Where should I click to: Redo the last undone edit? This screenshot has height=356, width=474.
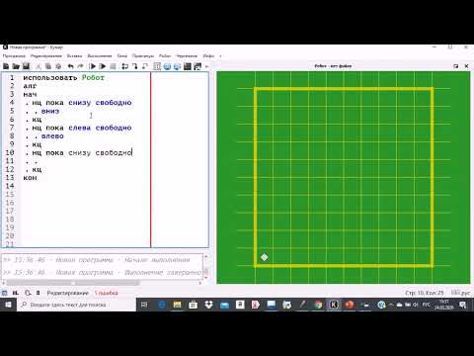(x=80, y=66)
